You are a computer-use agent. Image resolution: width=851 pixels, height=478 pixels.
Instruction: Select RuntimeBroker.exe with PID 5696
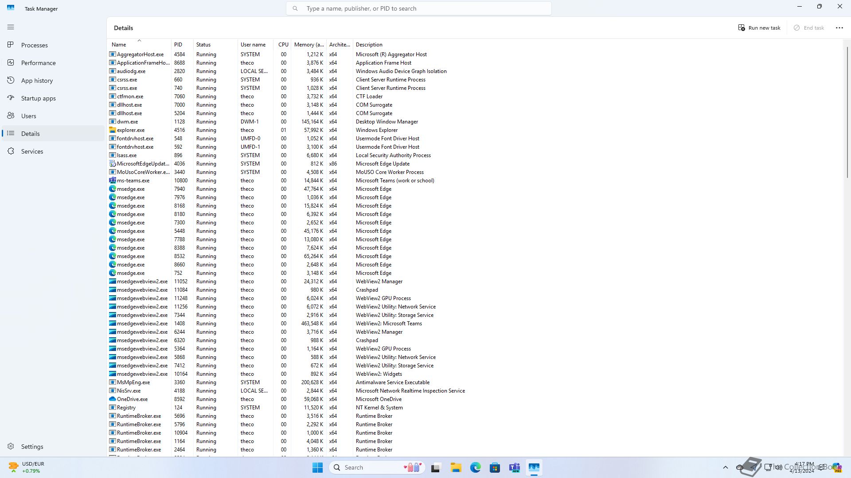tap(474, 416)
